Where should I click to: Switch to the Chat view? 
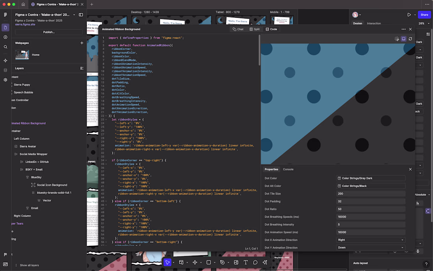click(238, 29)
